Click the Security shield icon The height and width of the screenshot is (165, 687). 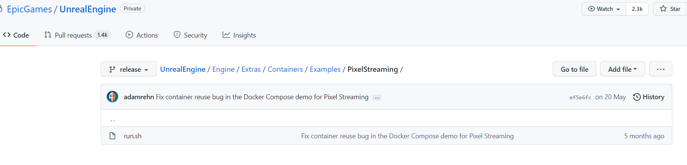click(x=177, y=35)
